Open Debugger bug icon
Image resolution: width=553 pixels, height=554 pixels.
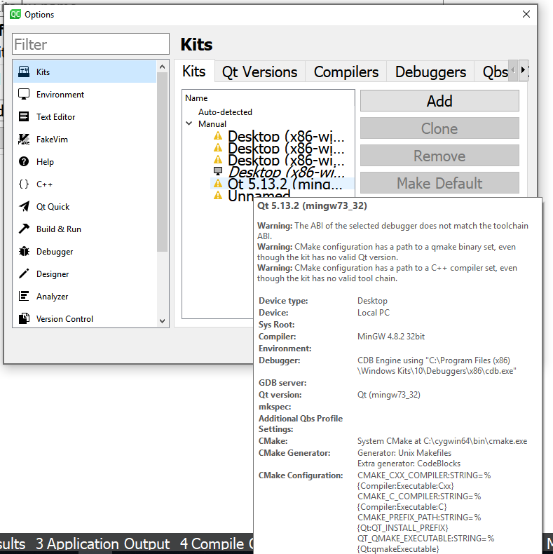[24, 251]
